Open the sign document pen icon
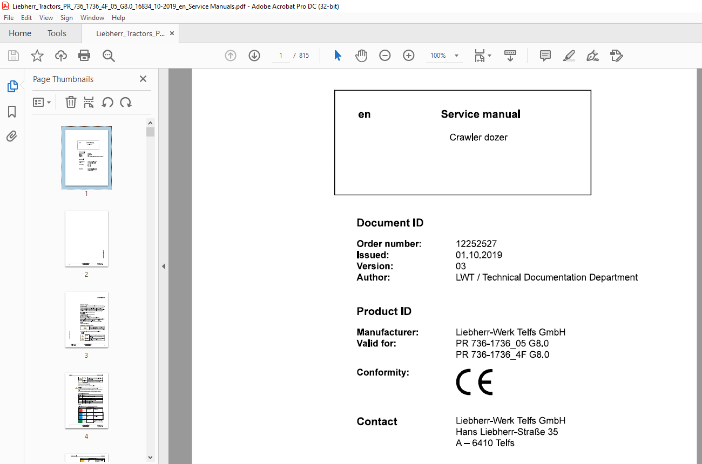This screenshot has height=464, width=702. [593, 56]
